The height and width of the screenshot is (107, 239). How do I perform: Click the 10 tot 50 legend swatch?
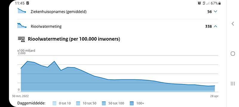(78, 103)
